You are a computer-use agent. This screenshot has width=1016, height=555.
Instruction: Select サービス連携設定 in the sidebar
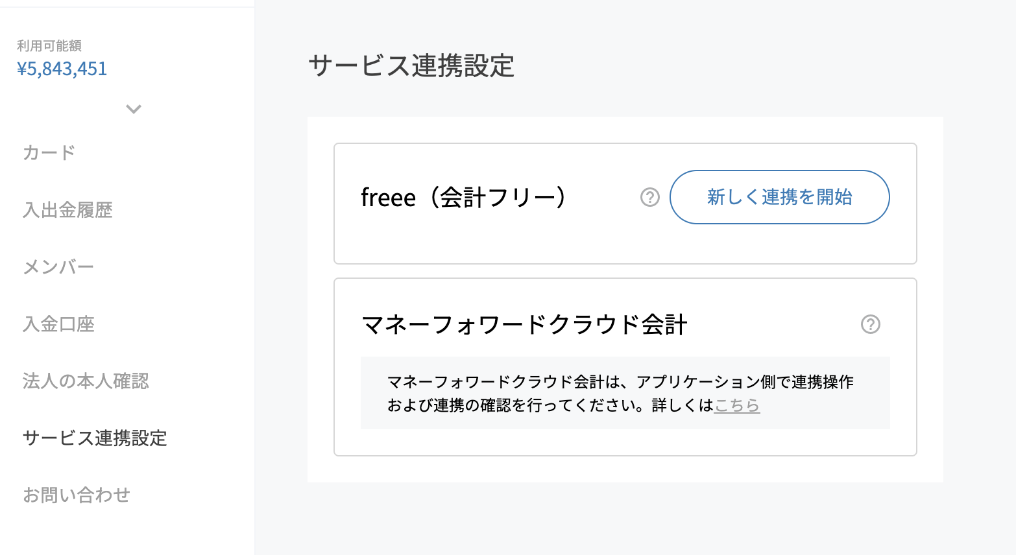[94, 438]
